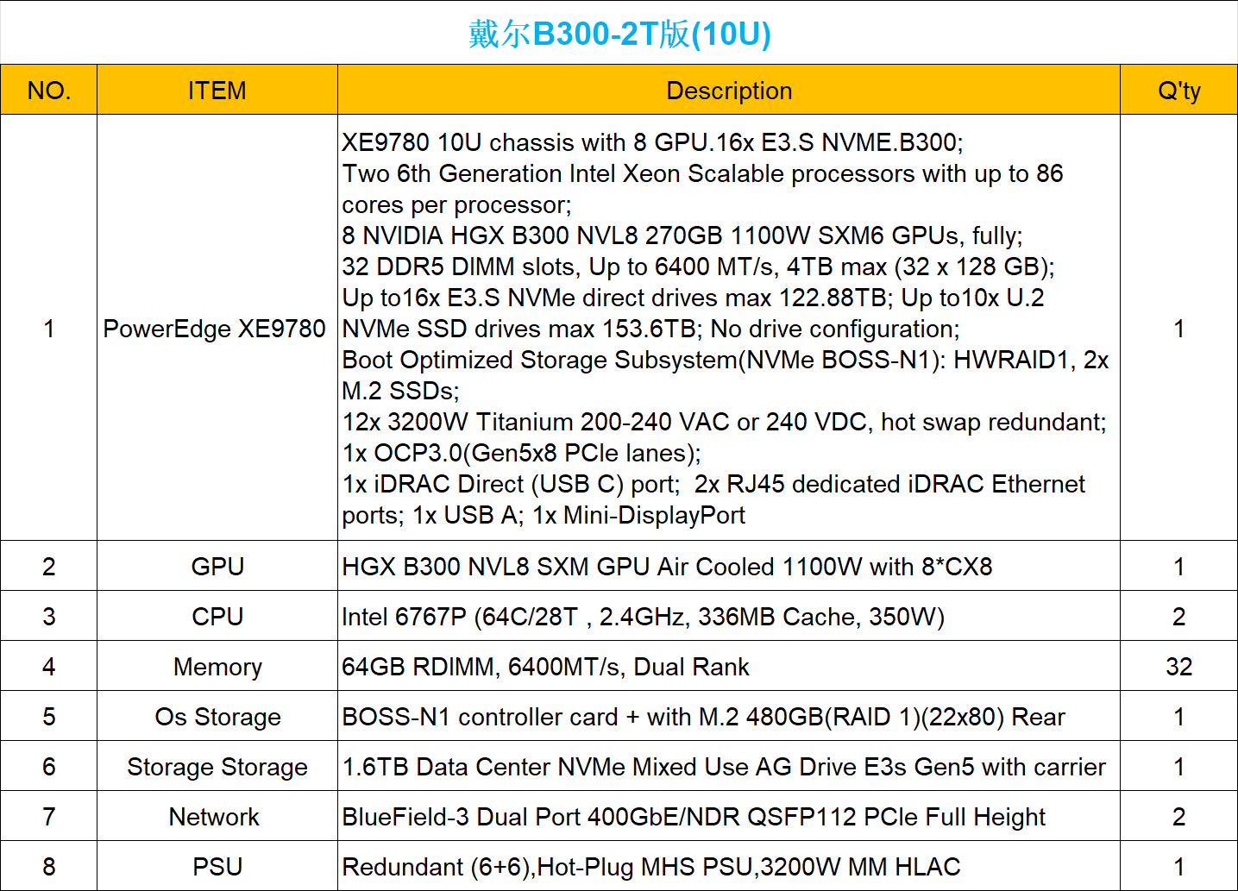Select row number 1 cell for PowerEdge XE9780
This screenshot has width=1238, height=891.
(x=49, y=328)
